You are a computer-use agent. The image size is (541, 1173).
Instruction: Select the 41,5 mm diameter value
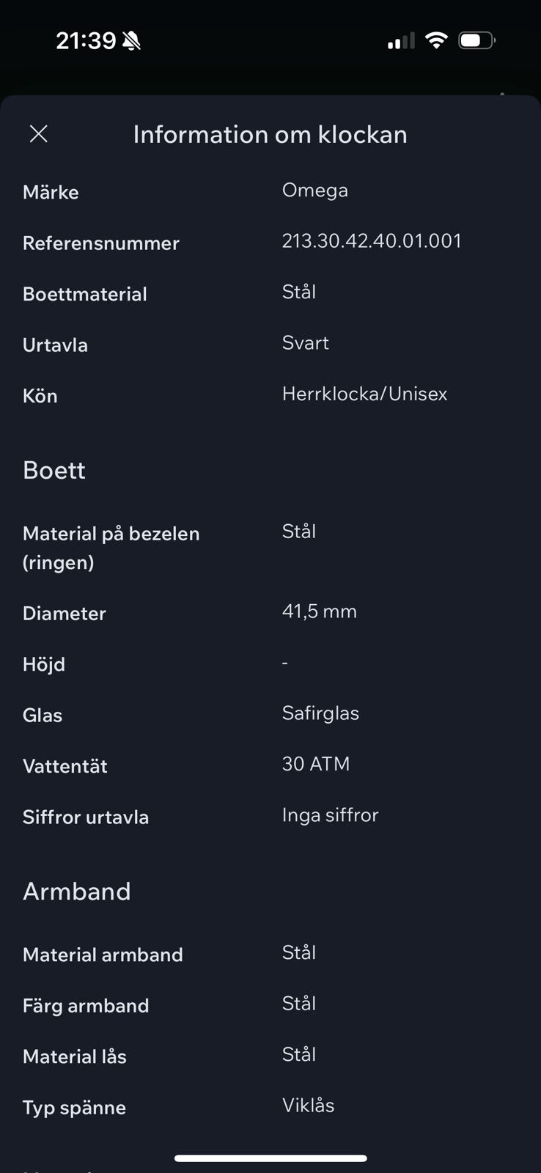pyautogui.click(x=320, y=611)
